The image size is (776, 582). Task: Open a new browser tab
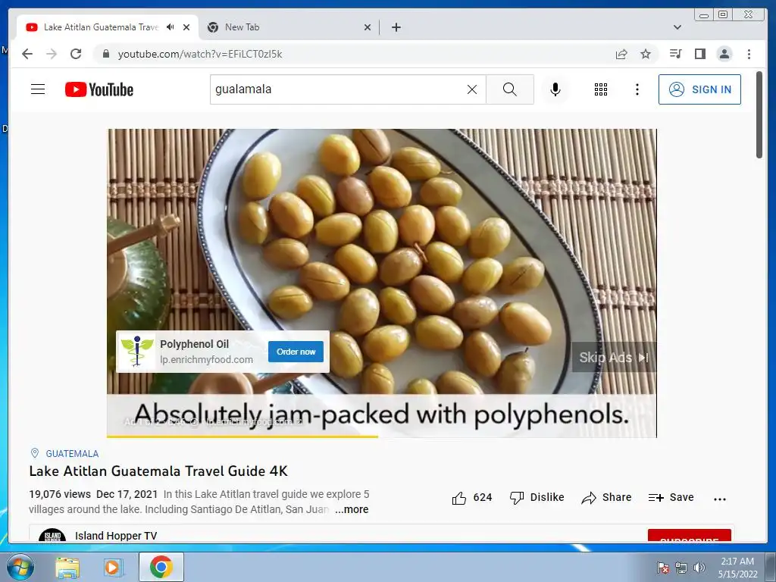click(x=396, y=27)
